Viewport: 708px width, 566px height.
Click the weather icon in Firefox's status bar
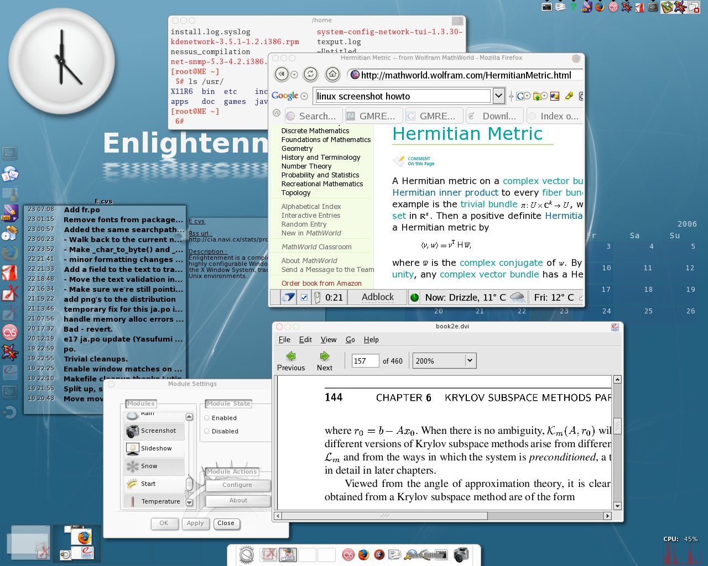point(517,297)
